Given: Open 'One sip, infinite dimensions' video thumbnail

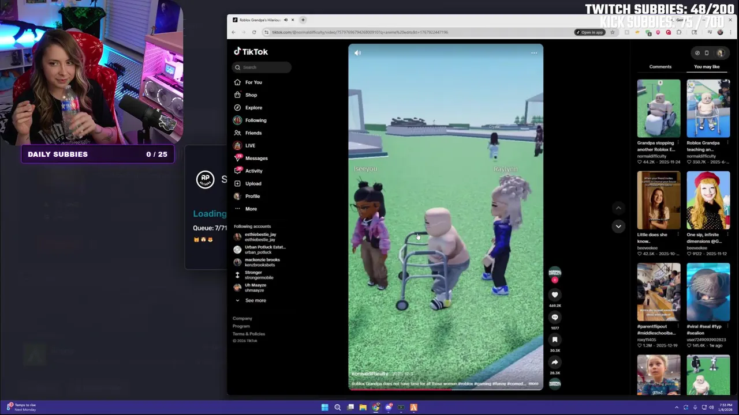Looking at the screenshot, I should [x=708, y=200].
